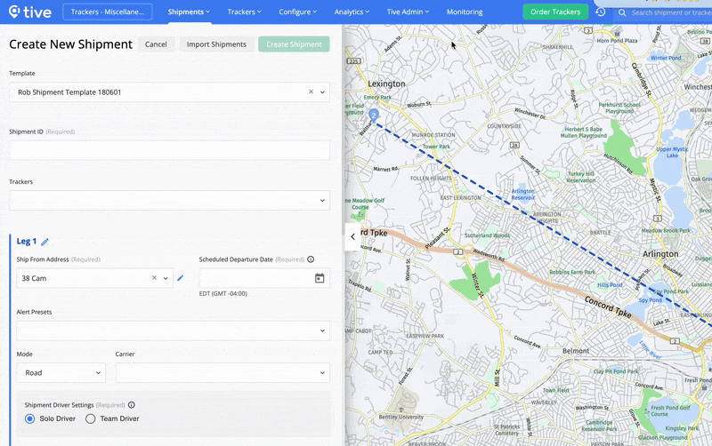Click the Tive logo icon

coord(14,12)
